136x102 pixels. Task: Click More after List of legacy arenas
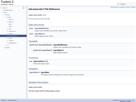52,36
